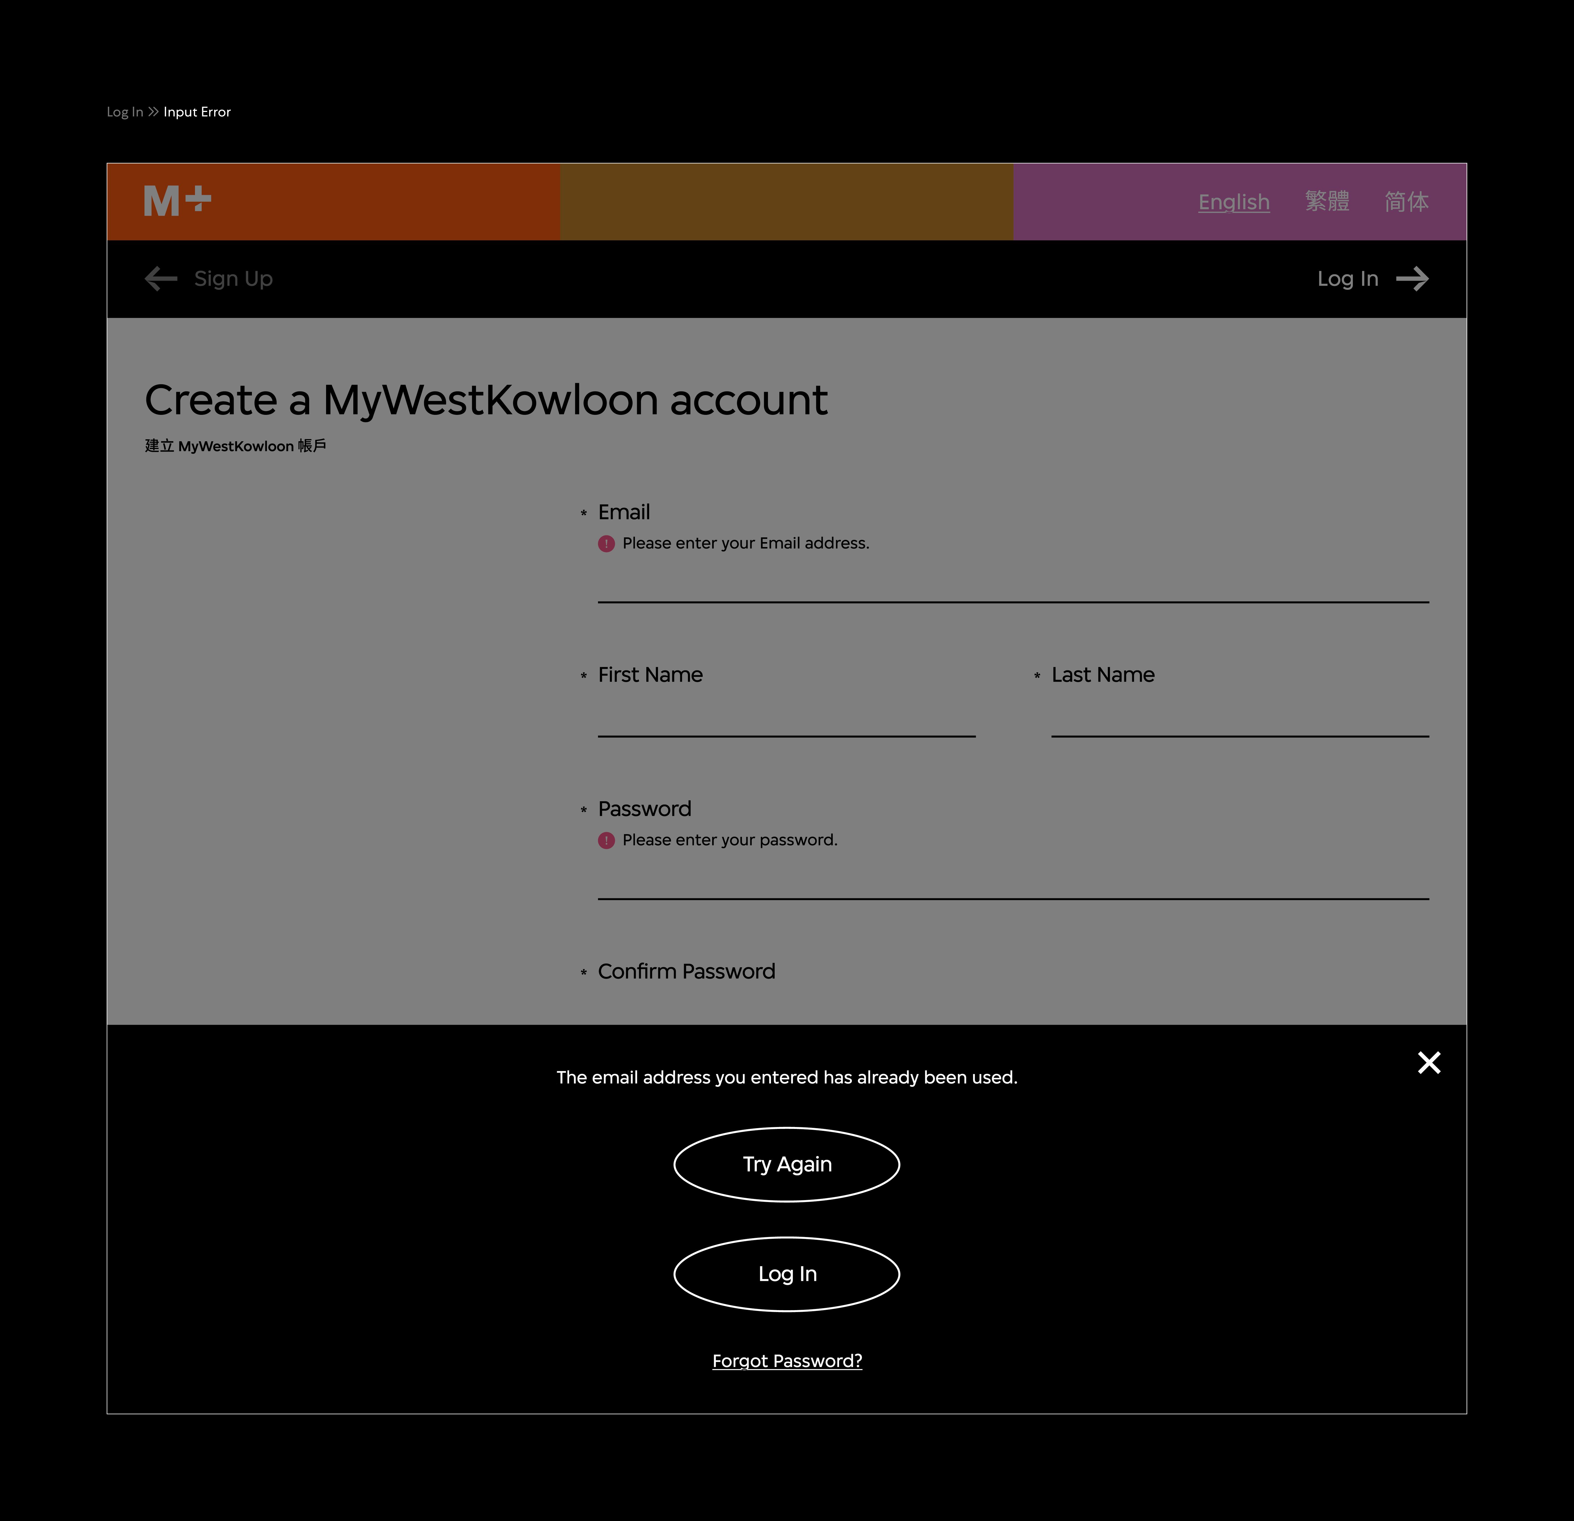Click the M+ logo

(x=177, y=201)
